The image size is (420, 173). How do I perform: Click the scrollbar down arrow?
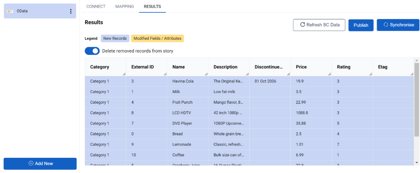pyautogui.click(x=416, y=162)
